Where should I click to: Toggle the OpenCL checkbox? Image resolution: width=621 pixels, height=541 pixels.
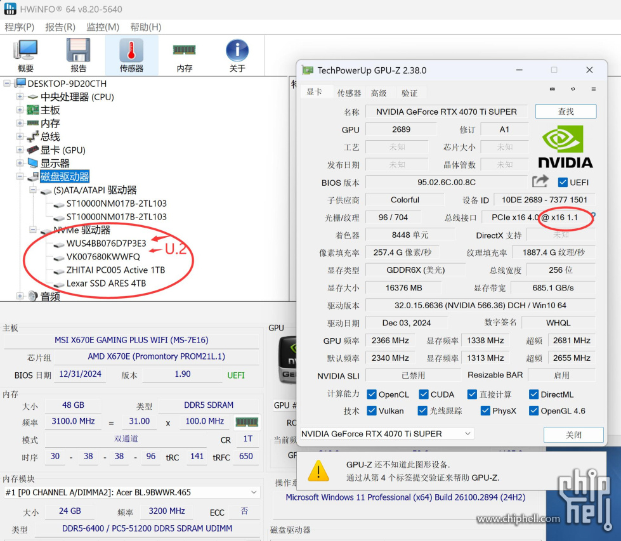(372, 394)
